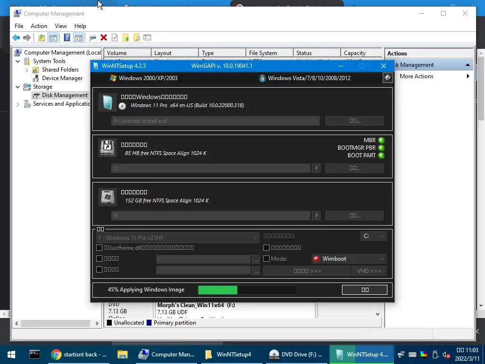Screen dimensions: 485x364
Task: Click the list settings toolbar icon at far right
Action: pyautogui.click(x=148, y=38)
